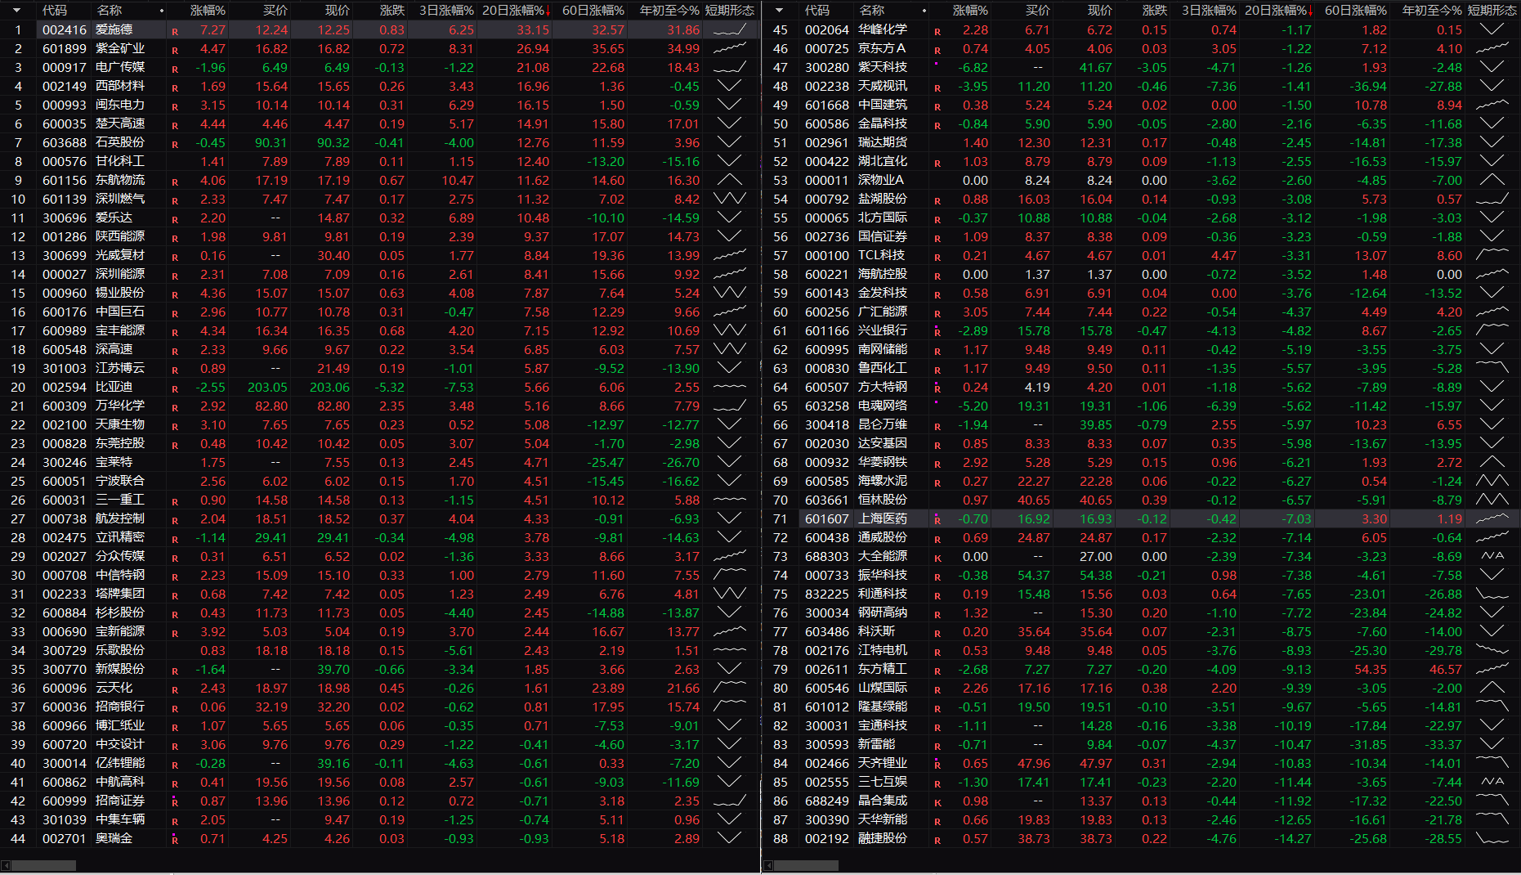
Task: Open the short-term trend sparkline for 爱施德
Action: (730, 29)
